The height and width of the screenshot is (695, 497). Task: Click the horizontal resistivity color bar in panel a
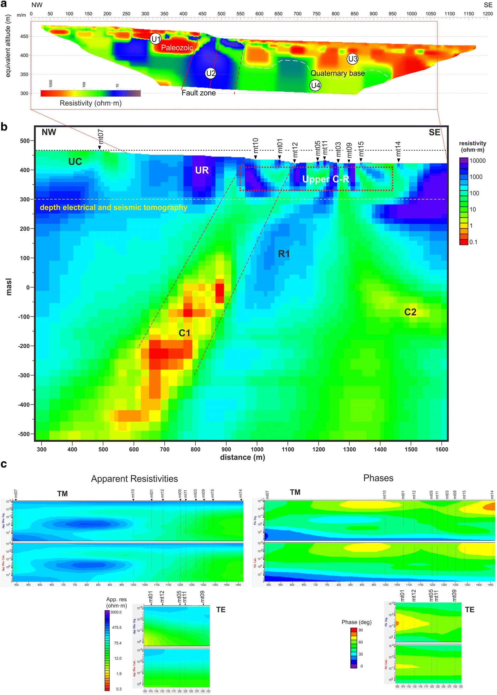(x=90, y=93)
